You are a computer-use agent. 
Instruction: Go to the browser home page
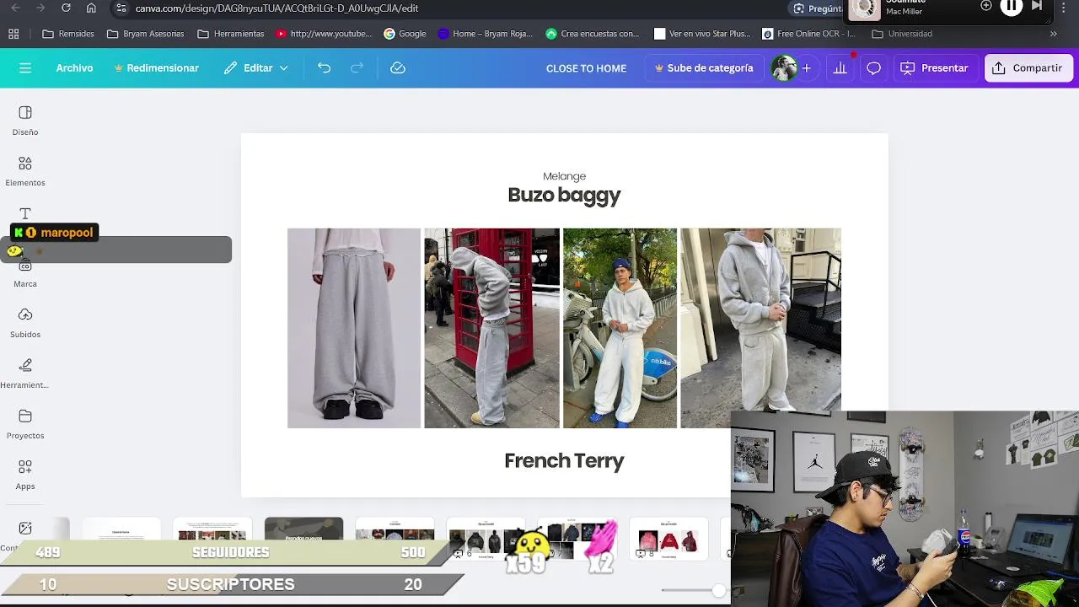tap(91, 8)
